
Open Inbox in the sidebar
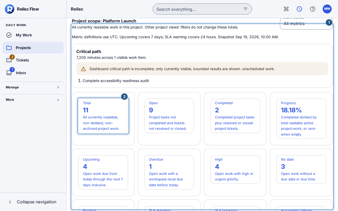tap(33, 73)
